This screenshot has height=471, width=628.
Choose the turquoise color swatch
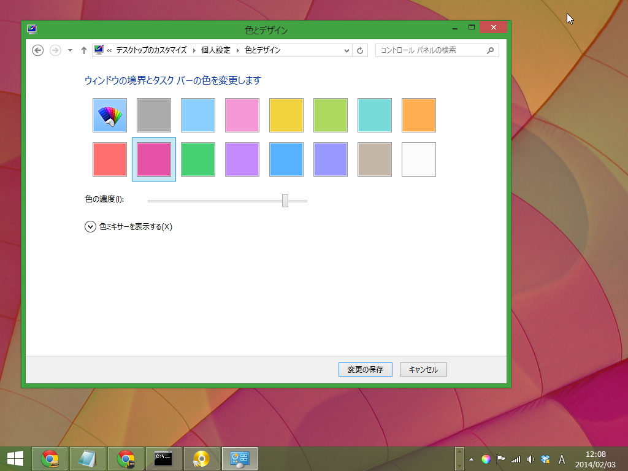pos(375,115)
